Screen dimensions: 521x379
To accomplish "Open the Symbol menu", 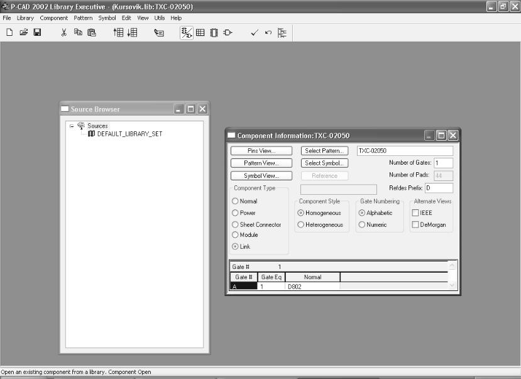I will [x=107, y=18].
